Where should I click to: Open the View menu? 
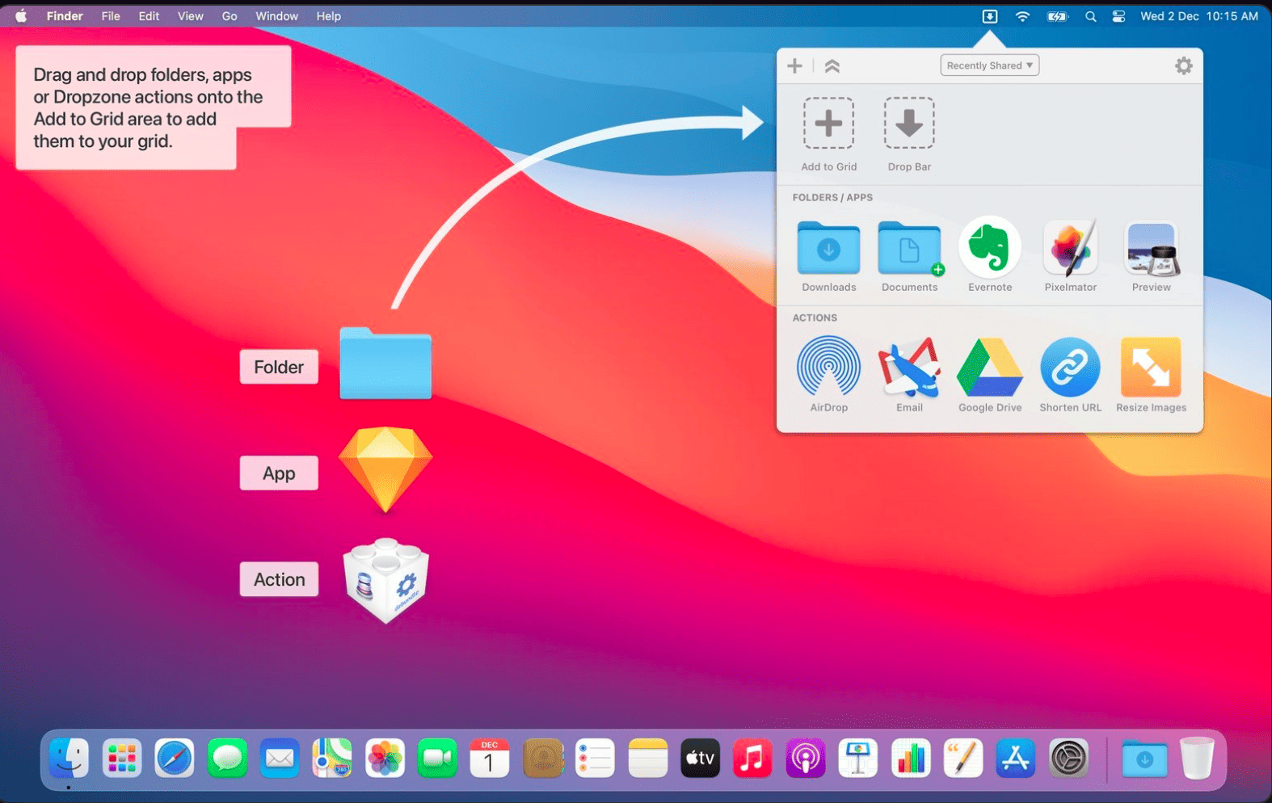(x=191, y=16)
